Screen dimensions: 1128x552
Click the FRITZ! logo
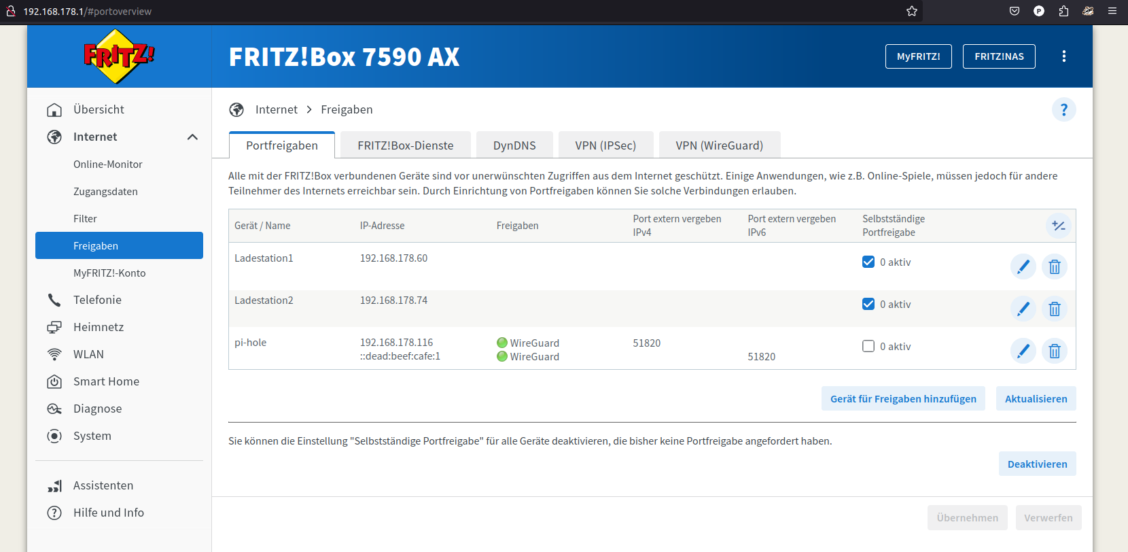pyautogui.click(x=119, y=56)
